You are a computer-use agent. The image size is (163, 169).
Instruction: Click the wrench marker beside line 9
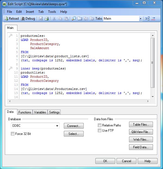tap(11, 68)
